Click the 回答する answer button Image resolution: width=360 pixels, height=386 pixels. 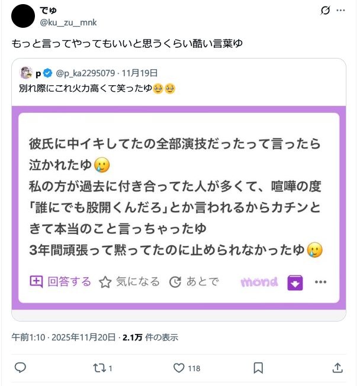(x=60, y=282)
